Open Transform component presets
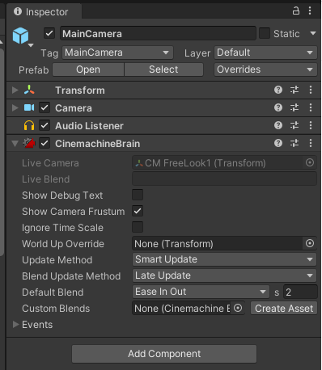 click(x=294, y=90)
